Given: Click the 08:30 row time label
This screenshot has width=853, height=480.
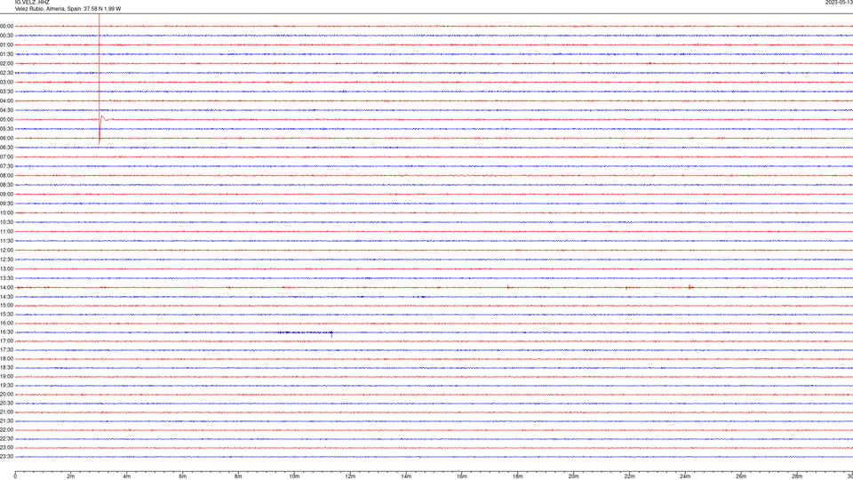Looking at the screenshot, I should (6, 185).
